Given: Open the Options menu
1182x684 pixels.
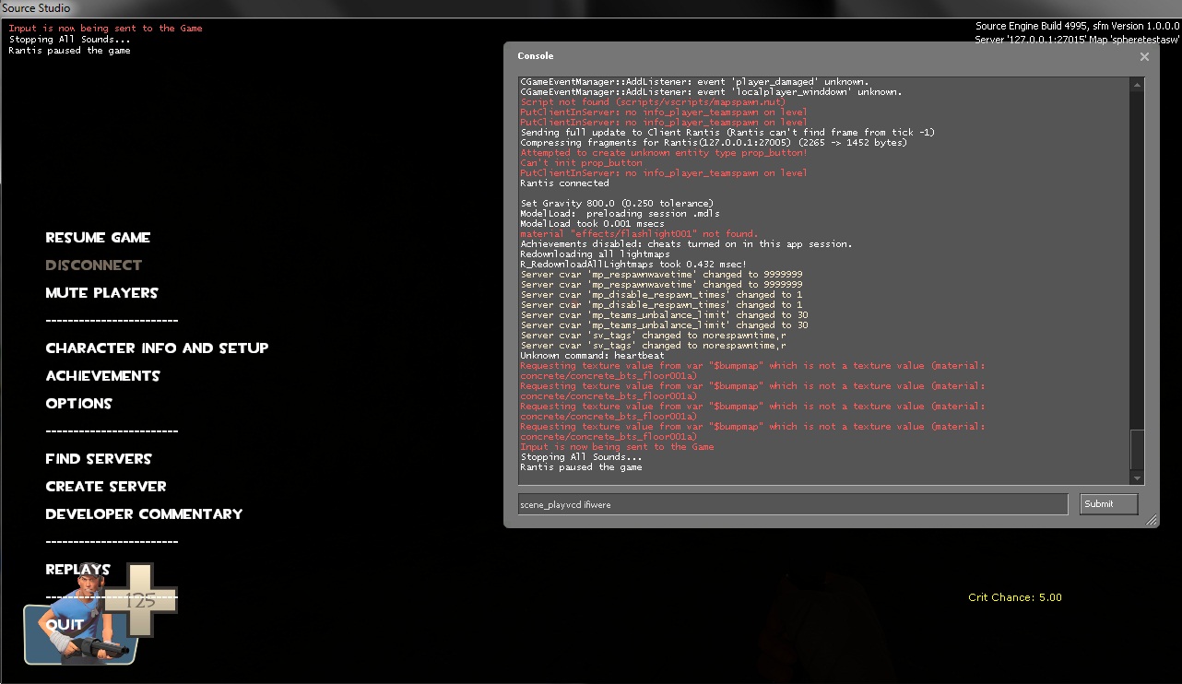Looking at the screenshot, I should (78, 404).
